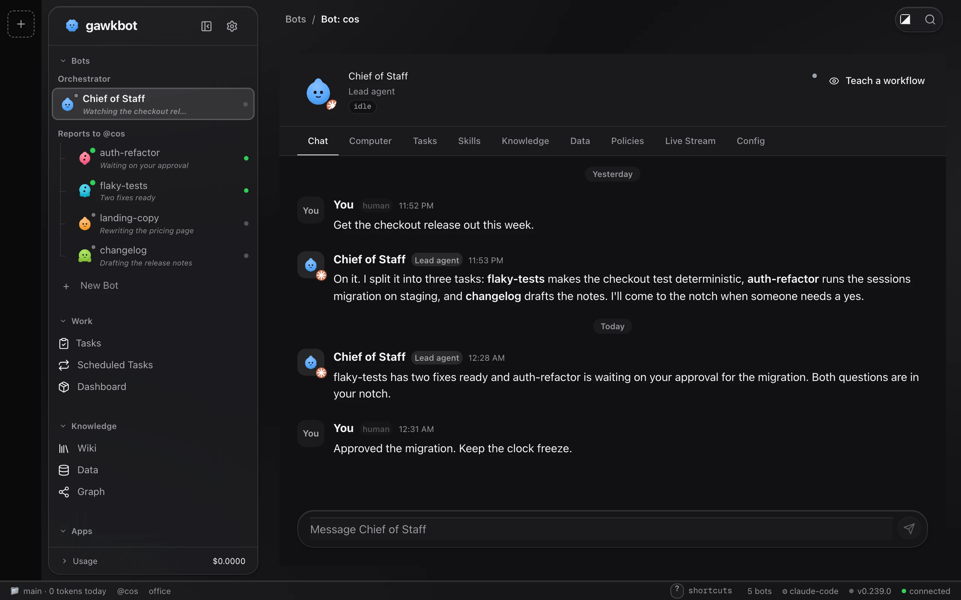Click the @cos status bar entry
This screenshot has width=961, height=600.
128,591
